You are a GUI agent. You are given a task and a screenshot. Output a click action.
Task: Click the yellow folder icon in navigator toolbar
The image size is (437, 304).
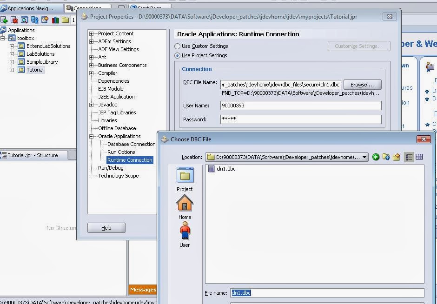pos(66,20)
